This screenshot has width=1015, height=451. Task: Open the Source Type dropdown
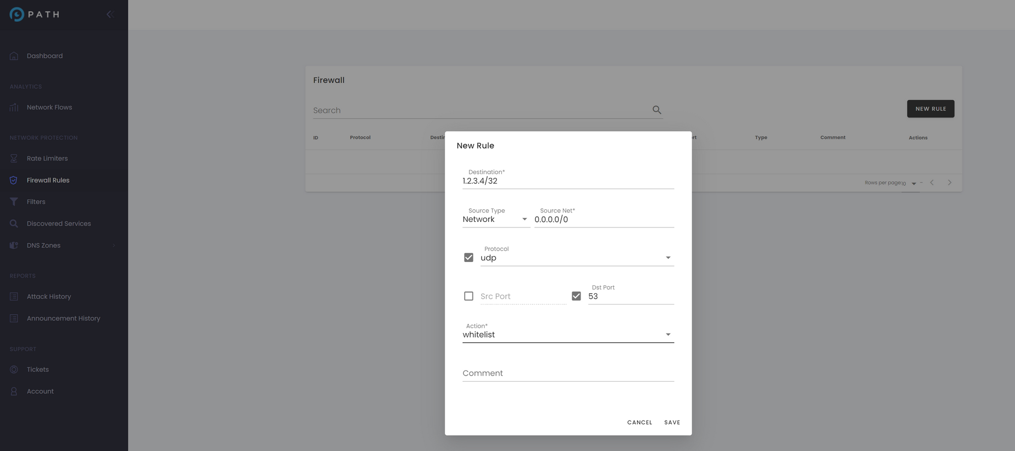[x=496, y=219]
